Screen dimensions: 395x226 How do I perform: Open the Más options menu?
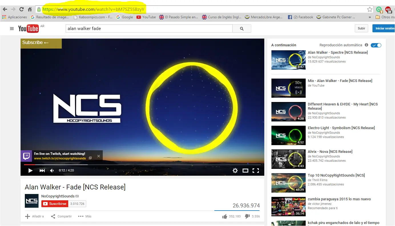click(85, 216)
